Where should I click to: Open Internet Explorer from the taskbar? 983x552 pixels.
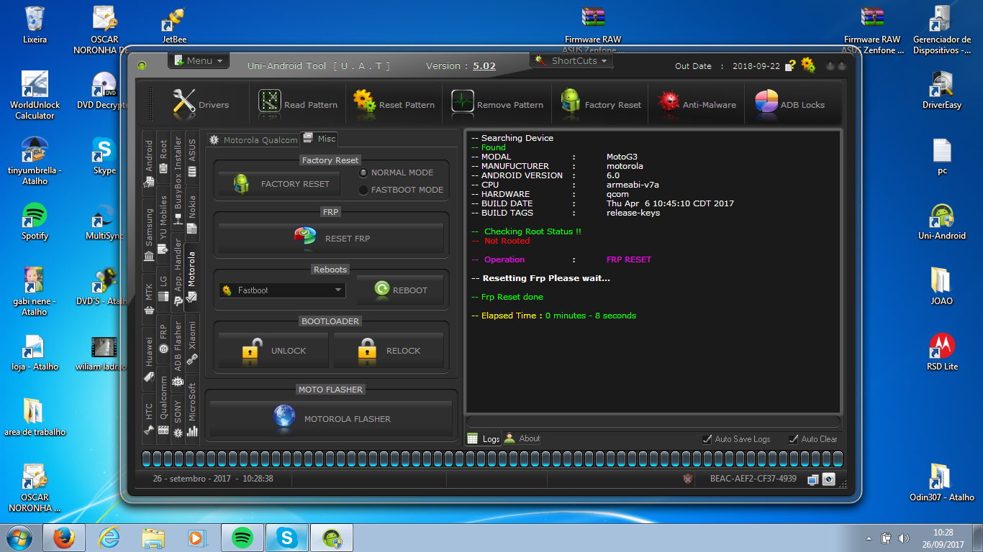click(109, 537)
